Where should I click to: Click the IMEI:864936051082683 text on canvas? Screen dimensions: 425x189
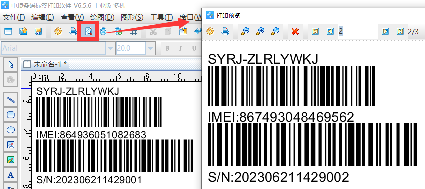coord(91,135)
